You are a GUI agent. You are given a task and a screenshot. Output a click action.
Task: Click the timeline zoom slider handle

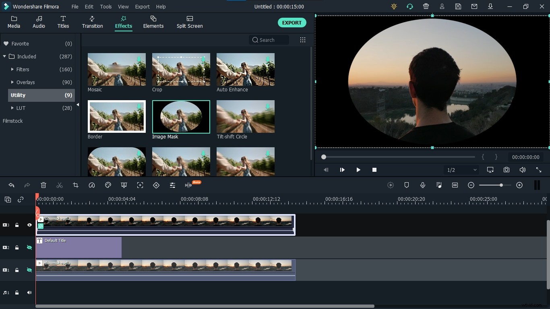[x=501, y=185]
